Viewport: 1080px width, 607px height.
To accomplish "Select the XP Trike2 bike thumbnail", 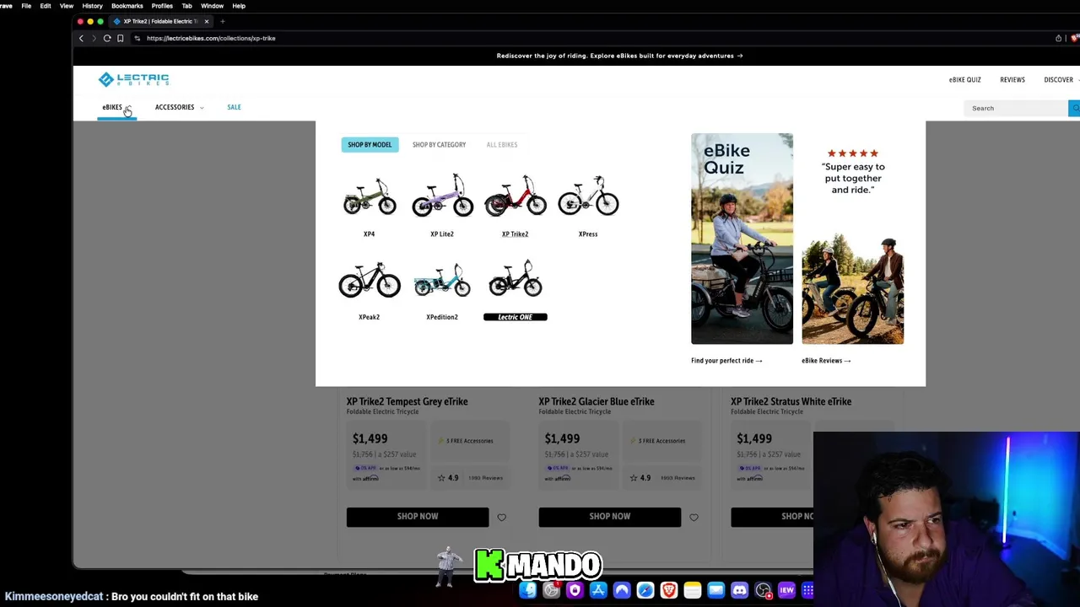I will 515,196.
